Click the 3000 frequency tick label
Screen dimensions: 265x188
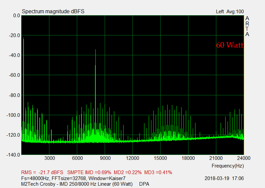49,158
